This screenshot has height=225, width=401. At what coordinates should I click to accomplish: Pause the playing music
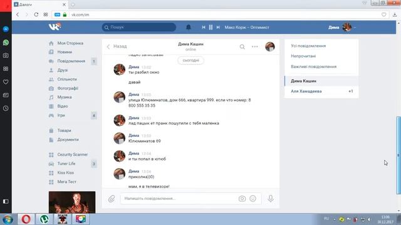pos(211,27)
